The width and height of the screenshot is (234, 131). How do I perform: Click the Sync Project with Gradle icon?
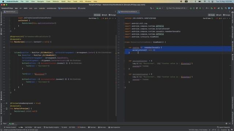tap(219, 8)
